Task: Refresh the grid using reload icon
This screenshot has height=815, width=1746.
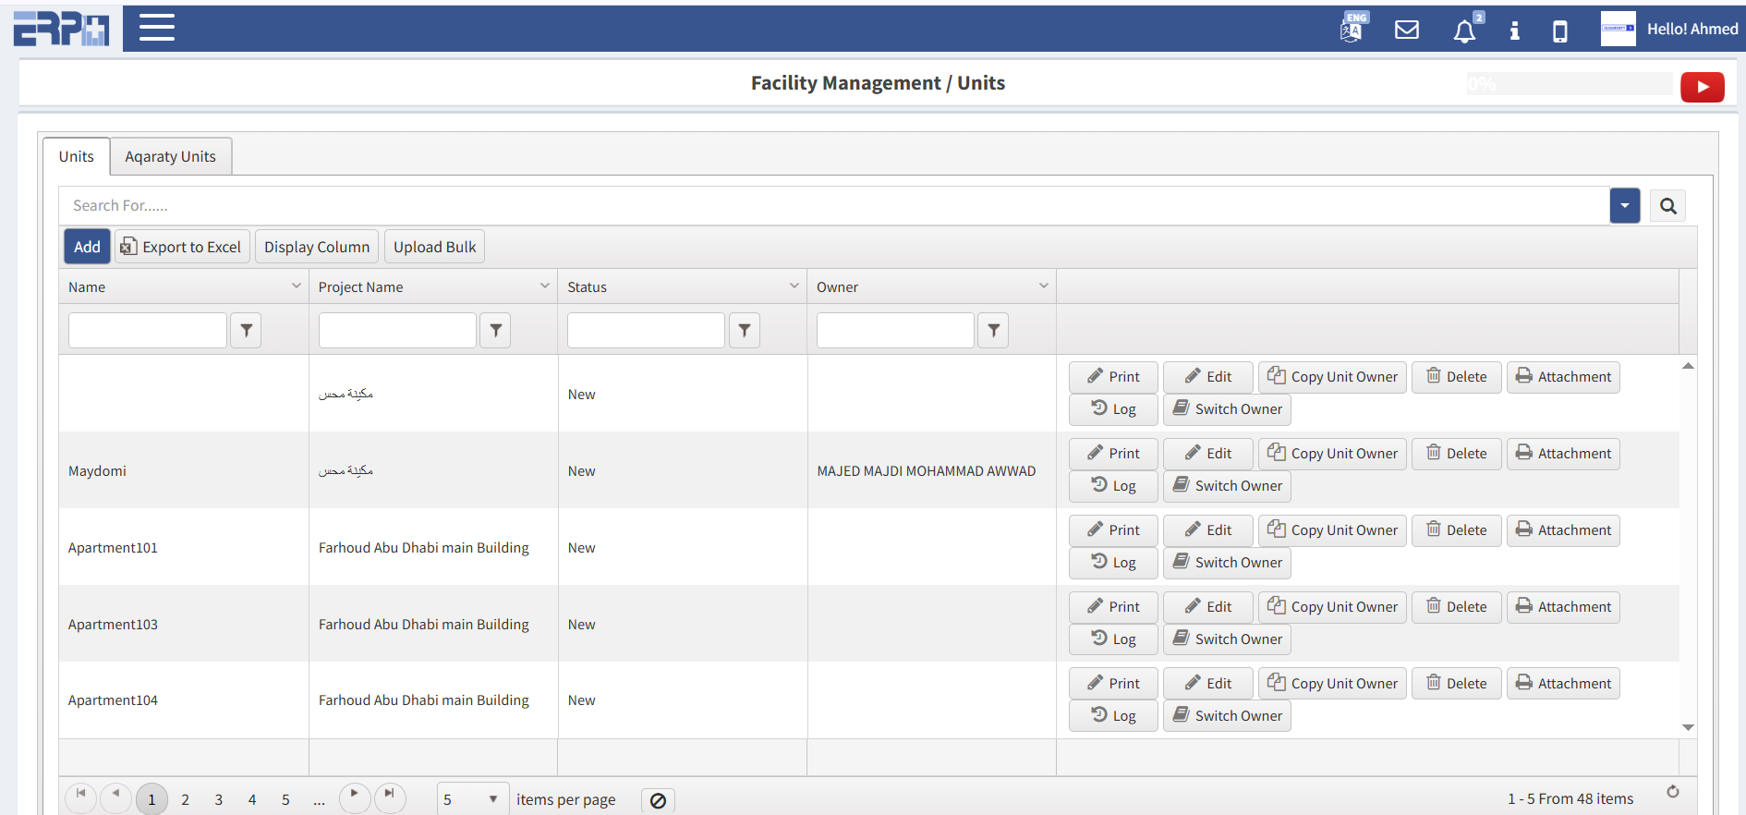Action: pyautogui.click(x=1672, y=792)
